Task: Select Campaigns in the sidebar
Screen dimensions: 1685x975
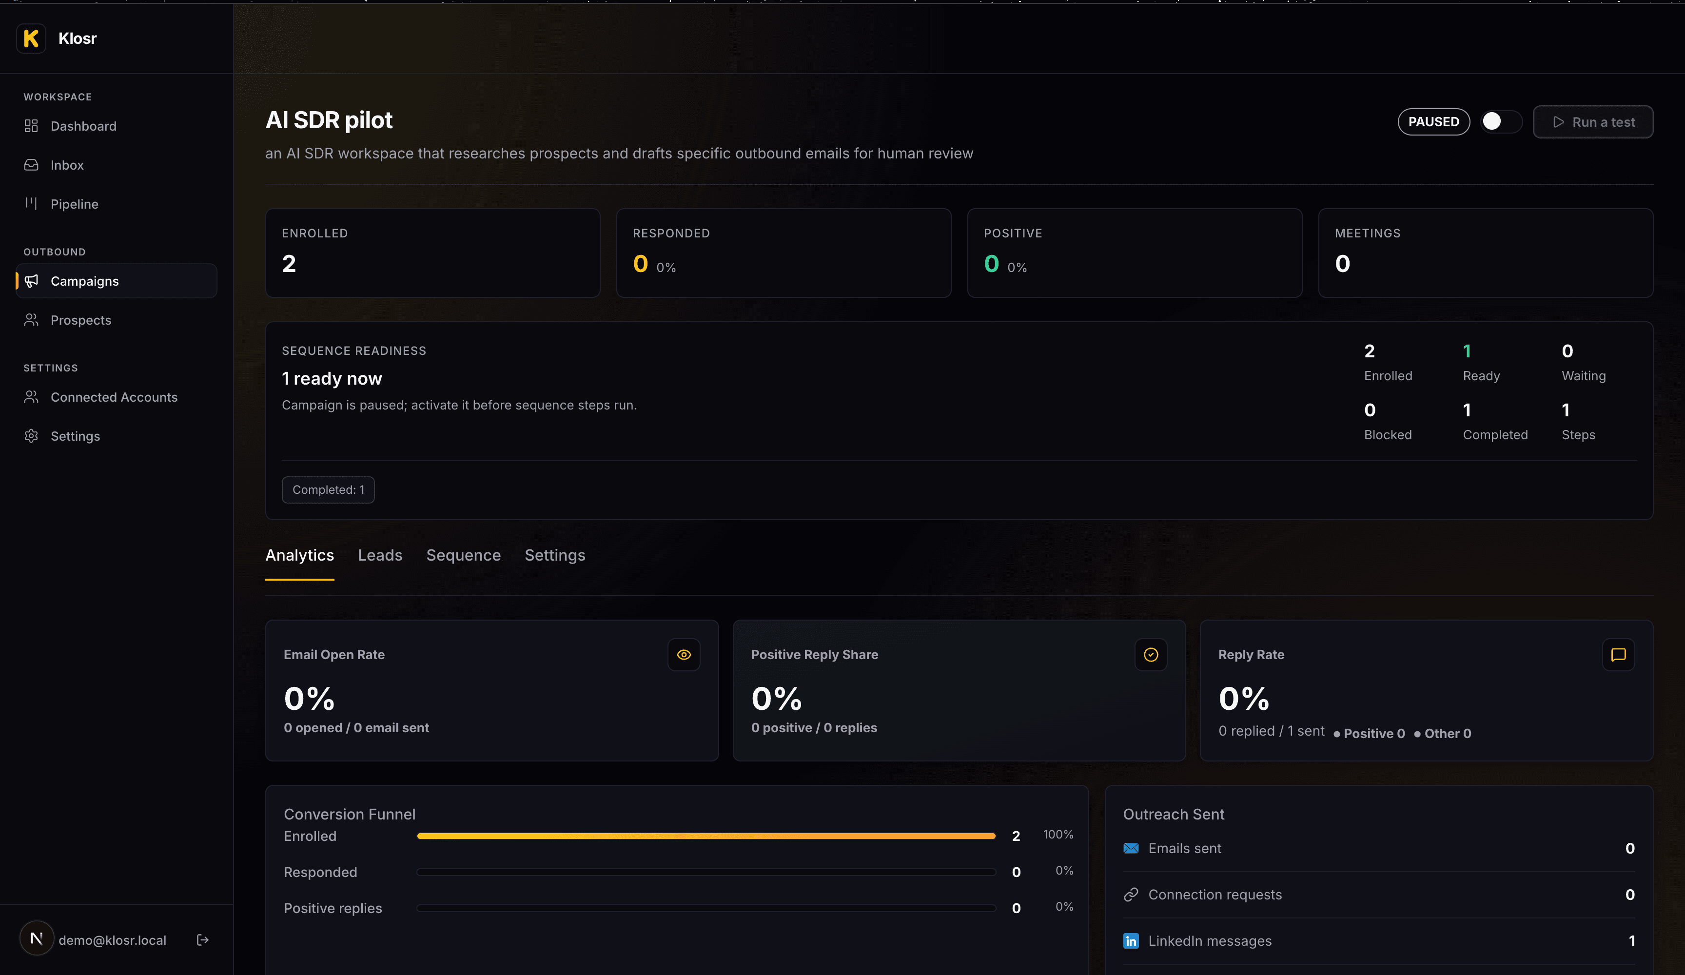Action: click(117, 281)
